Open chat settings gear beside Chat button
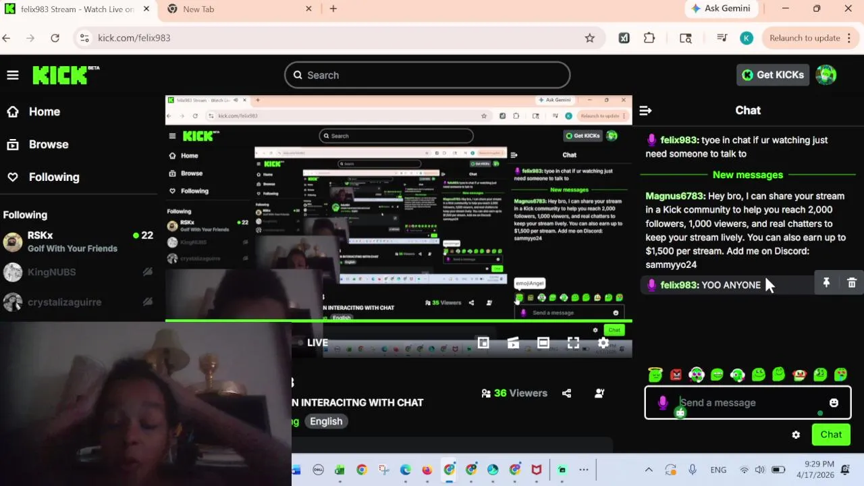 tap(796, 435)
